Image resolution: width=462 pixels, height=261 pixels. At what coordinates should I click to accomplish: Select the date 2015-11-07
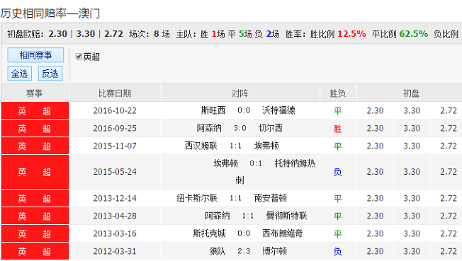[115, 146]
